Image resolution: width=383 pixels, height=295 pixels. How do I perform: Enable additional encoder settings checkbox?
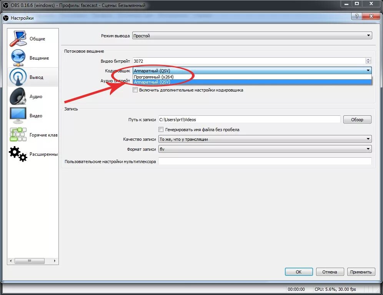(x=135, y=90)
